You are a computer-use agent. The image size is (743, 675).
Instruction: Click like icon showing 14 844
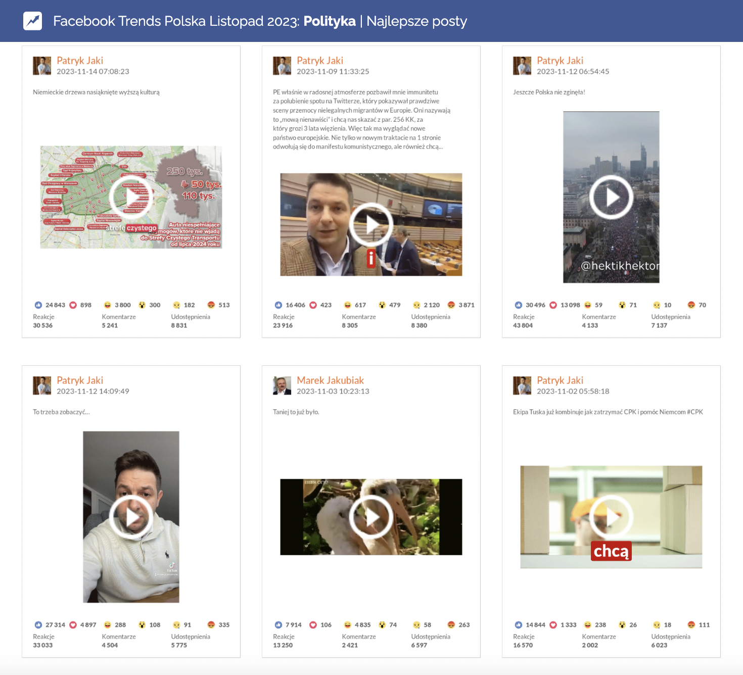coord(519,625)
